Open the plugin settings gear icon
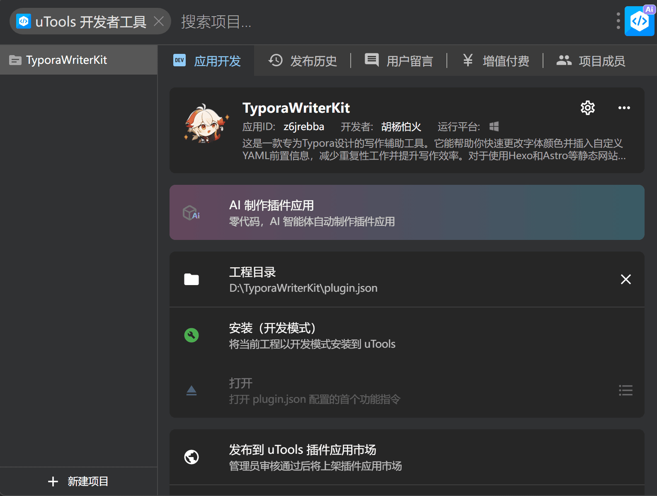The image size is (657, 496). (x=587, y=108)
